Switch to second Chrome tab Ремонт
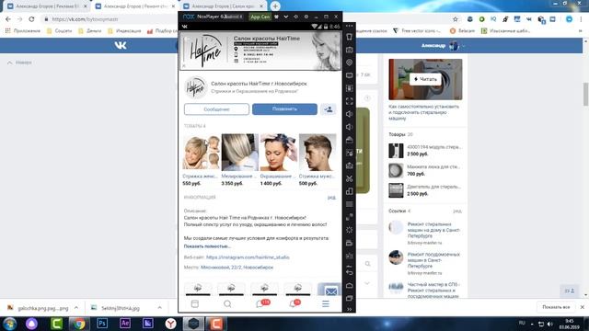589x331 pixels. [134, 6]
